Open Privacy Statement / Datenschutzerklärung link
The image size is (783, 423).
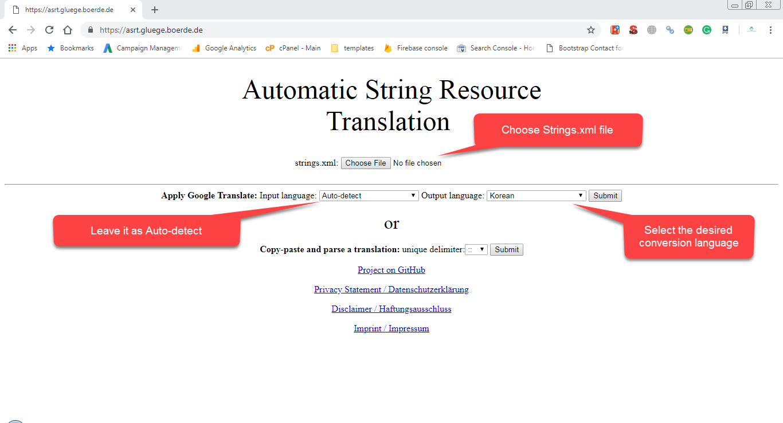391,289
